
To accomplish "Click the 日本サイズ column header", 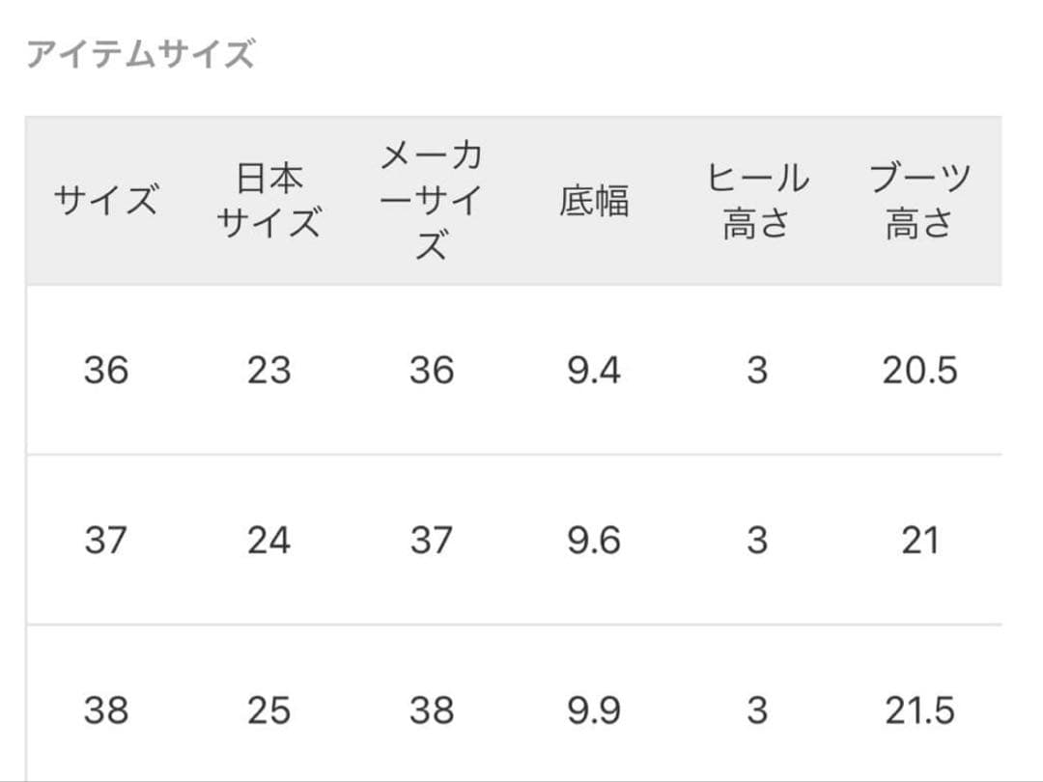I will [268, 201].
